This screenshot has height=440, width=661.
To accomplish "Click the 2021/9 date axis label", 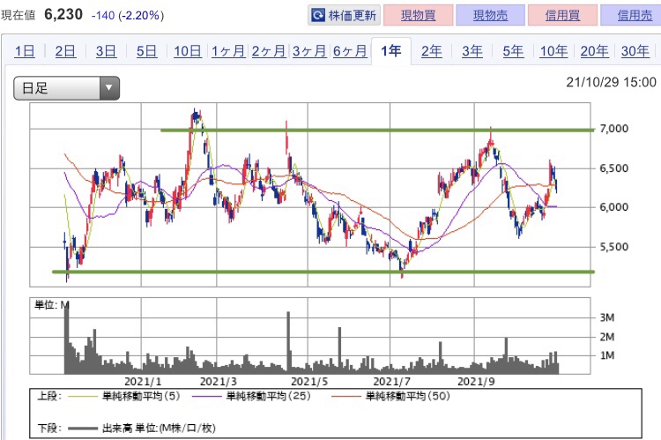I will click(x=476, y=382).
